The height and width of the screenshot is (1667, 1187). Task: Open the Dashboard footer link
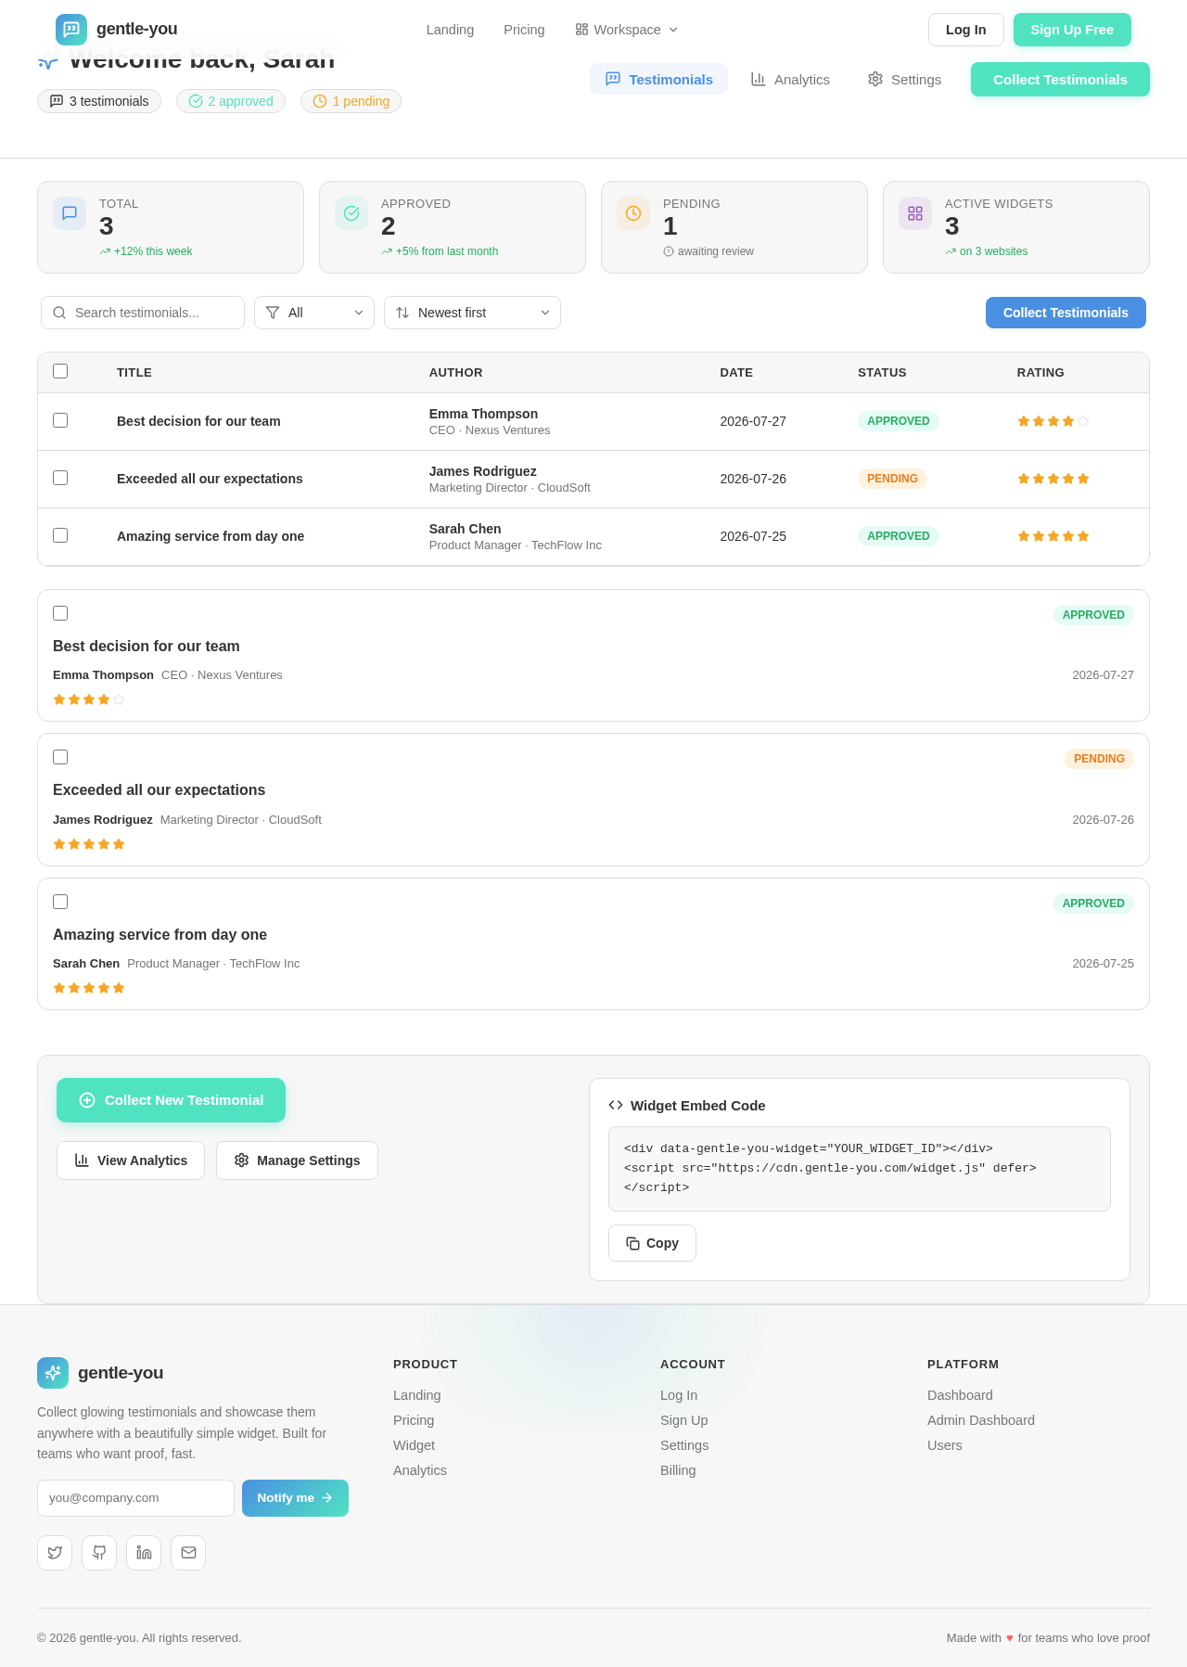(960, 1395)
